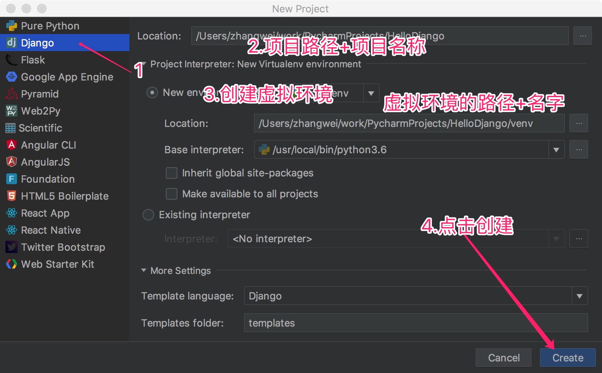Select Pure Python project type

pos(65,26)
